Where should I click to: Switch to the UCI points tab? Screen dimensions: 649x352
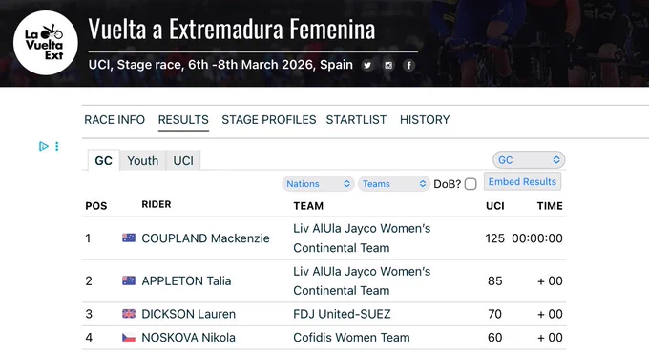point(183,160)
